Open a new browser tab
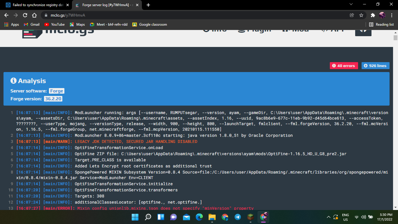This screenshot has height=224, width=398. (148, 5)
